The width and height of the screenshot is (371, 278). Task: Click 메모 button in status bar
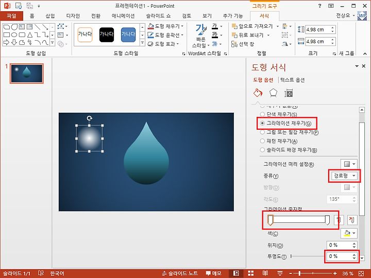[x=214, y=273]
